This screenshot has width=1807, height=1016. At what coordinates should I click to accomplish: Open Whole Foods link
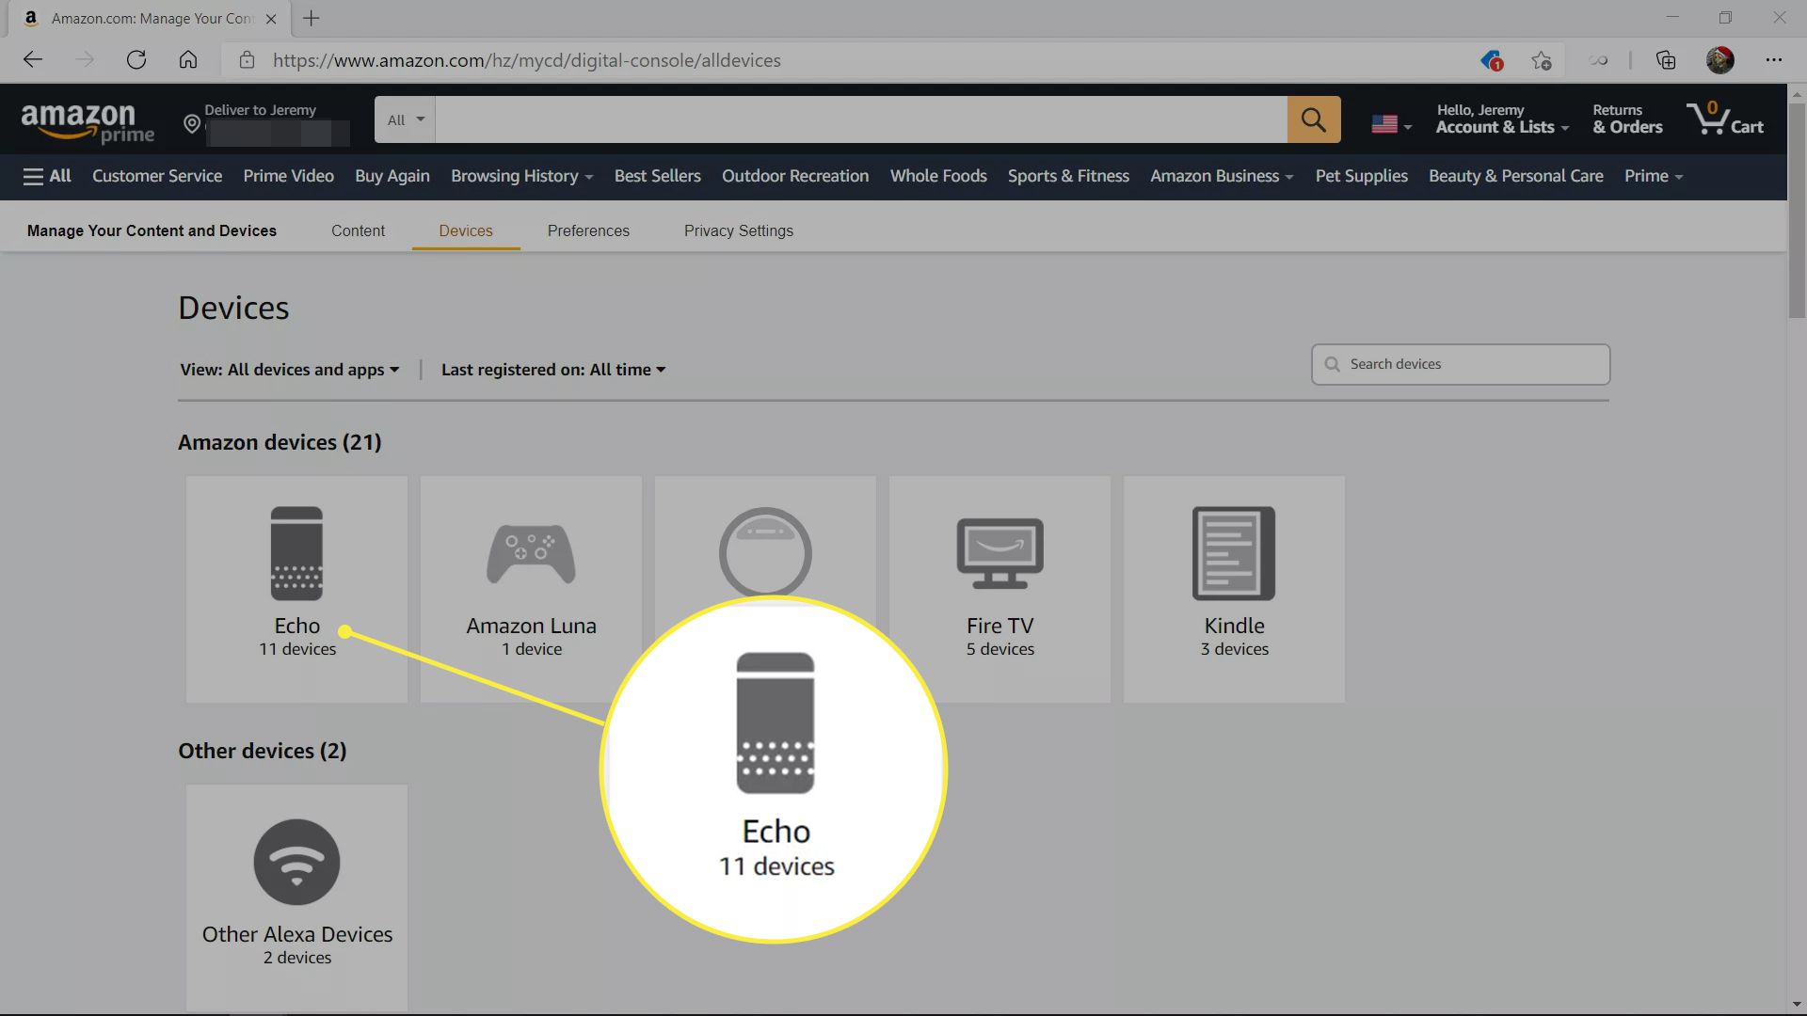[938, 176]
